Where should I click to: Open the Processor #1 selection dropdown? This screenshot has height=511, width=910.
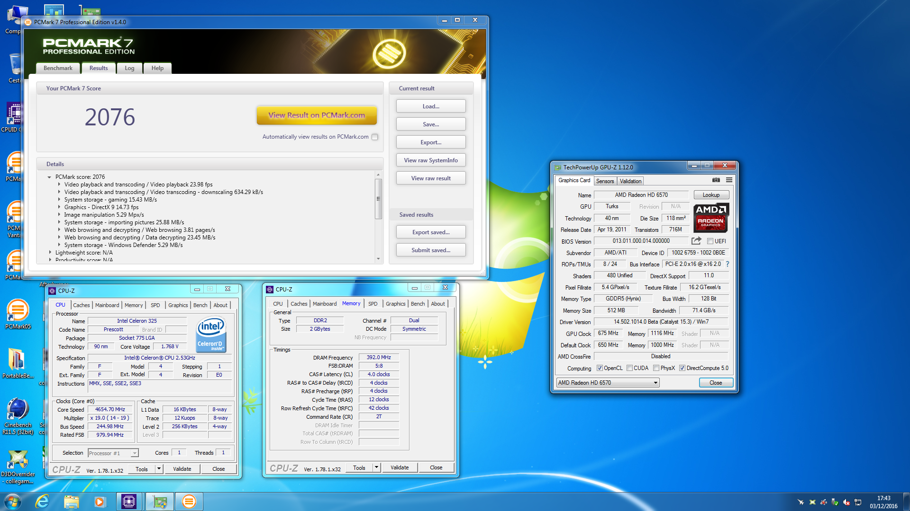[x=113, y=453]
